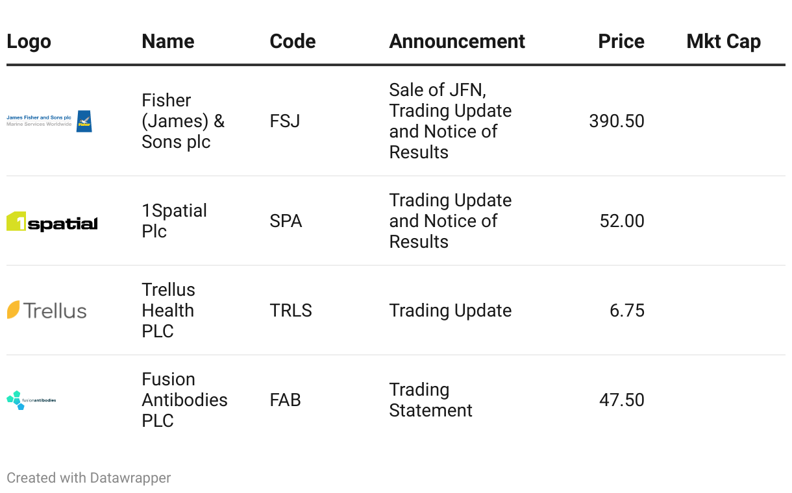The image size is (792, 493).
Task: Click the Trellus Health PLC name
Action: [168, 311]
